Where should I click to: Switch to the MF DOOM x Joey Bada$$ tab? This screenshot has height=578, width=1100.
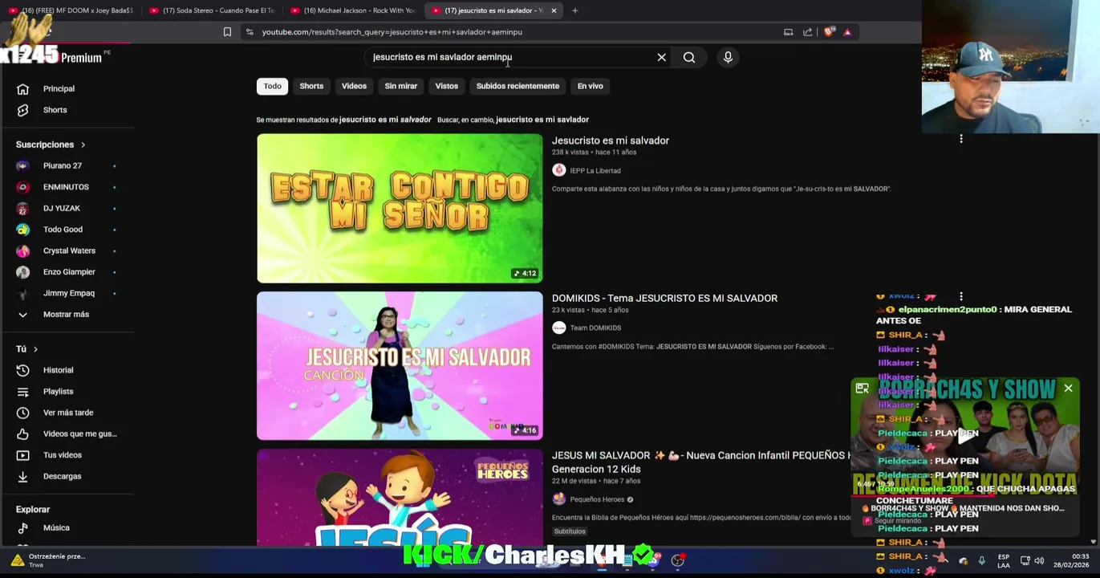[71, 10]
